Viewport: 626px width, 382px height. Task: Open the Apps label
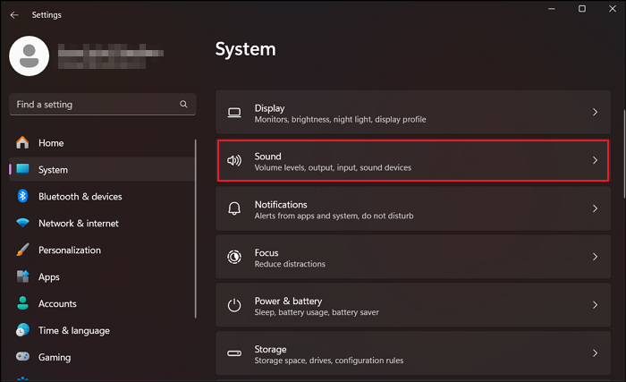click(49, 277)
